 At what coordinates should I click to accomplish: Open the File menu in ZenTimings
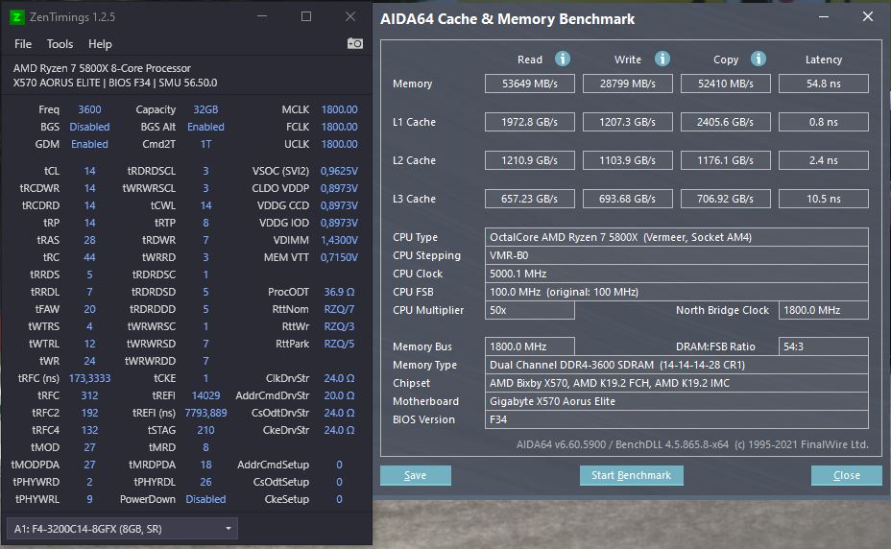click(23, 44)
